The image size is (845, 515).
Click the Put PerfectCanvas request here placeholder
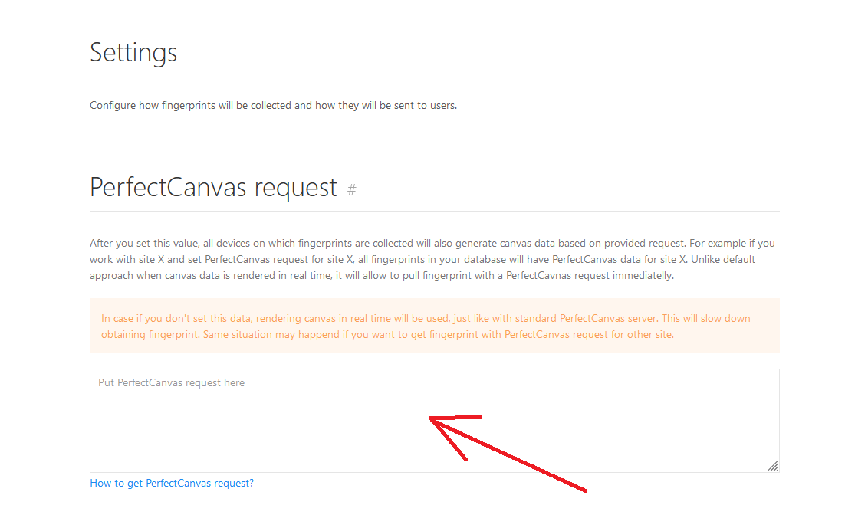(x=172, y=382)
